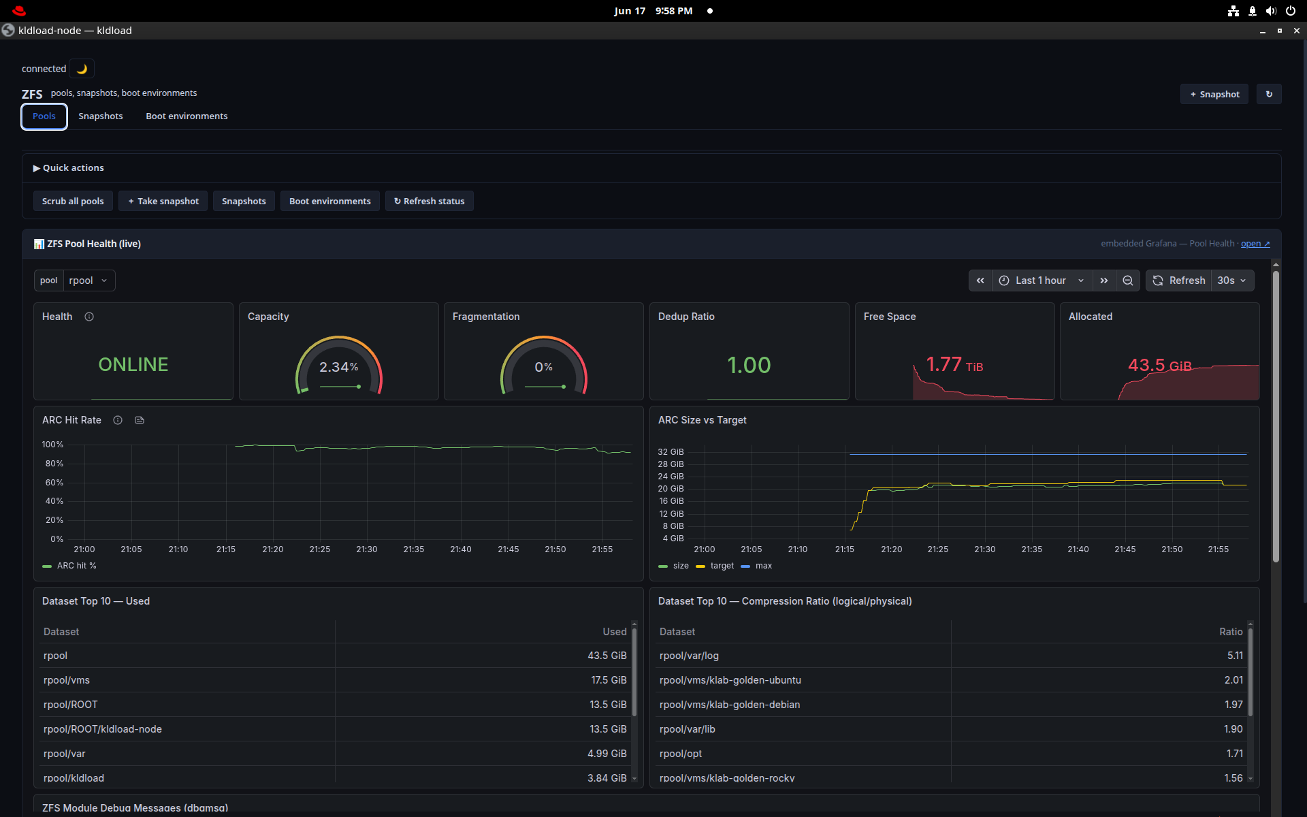The image size is (1307, 817).
Task: Open Boot environments from quick actions
Action: (x=330, y=201)
